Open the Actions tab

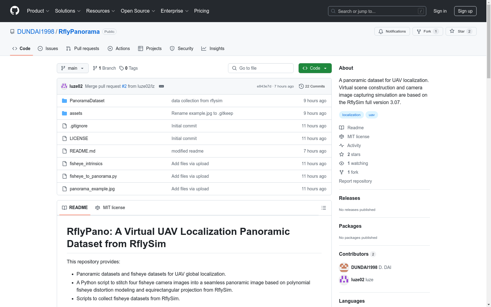pyautogui.click(x=119, y=49)
